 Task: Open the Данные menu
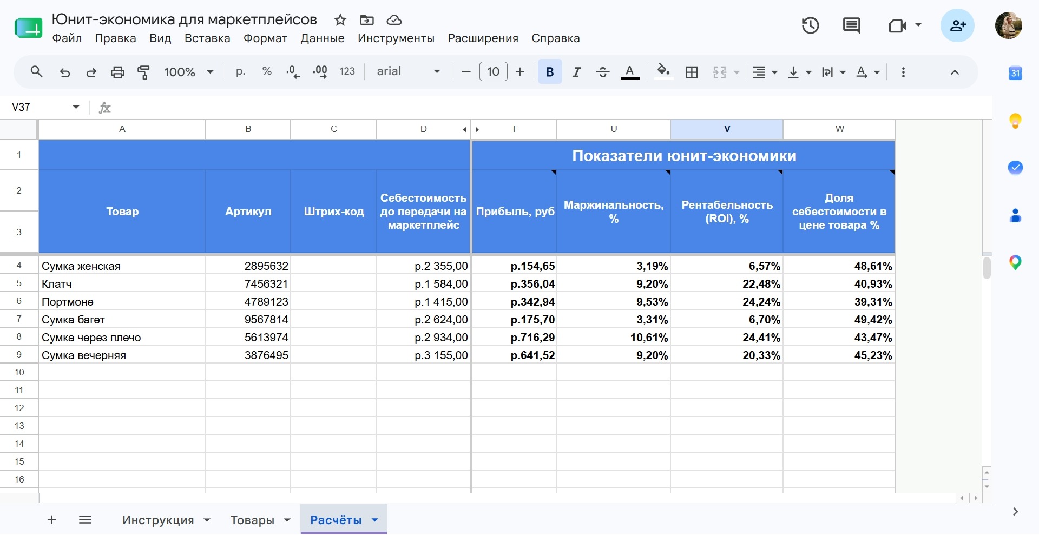tap(323, 38)
